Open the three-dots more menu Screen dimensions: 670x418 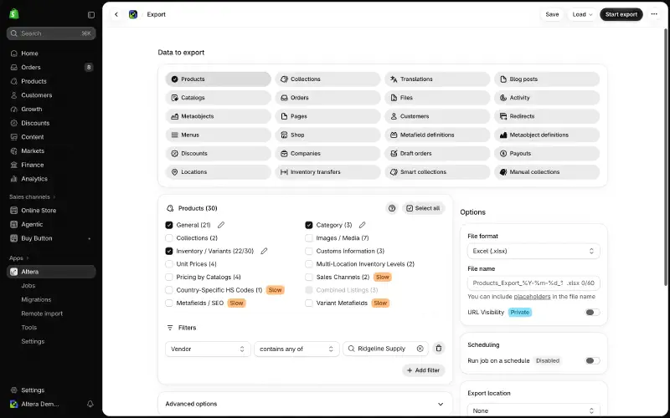(654, 14)
